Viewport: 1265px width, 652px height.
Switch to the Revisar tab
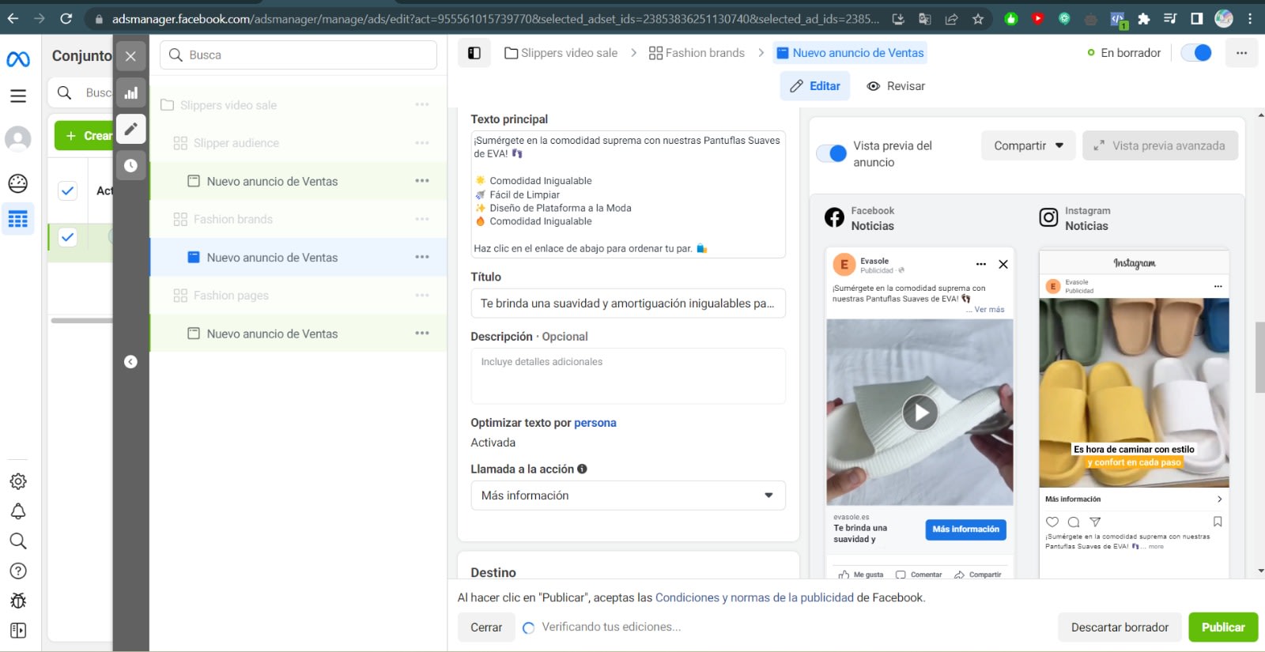pos(896,86)
